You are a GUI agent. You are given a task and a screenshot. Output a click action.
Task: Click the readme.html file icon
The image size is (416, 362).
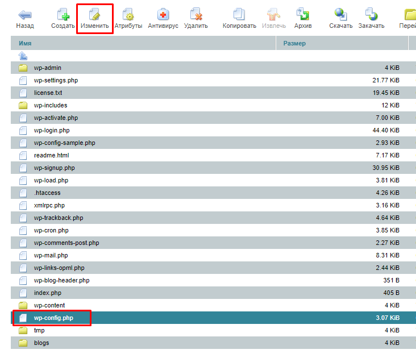[23, 155]
